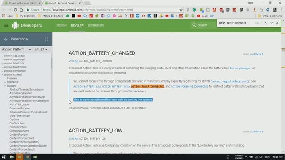Open WhatsApp bookmark icon

pos(68,16)
